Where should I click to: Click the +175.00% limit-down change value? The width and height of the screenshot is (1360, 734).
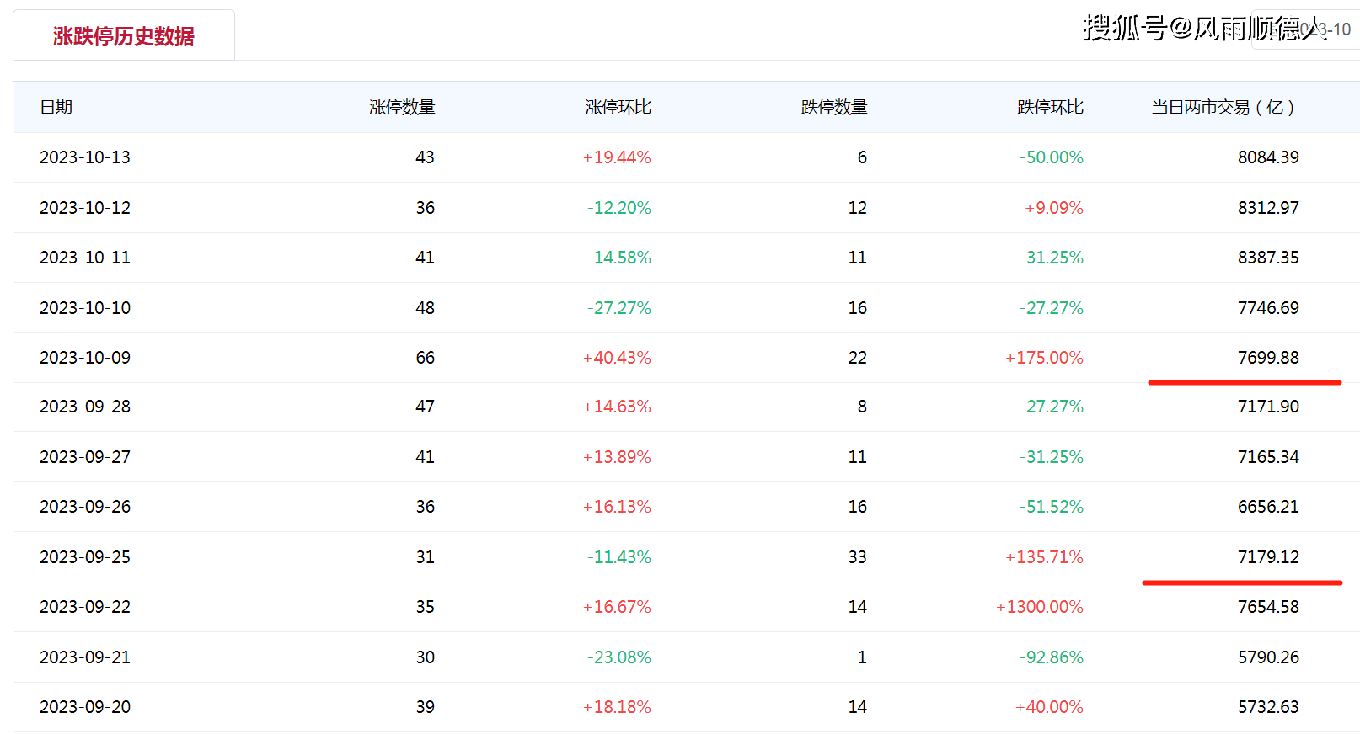[1044, 358]
